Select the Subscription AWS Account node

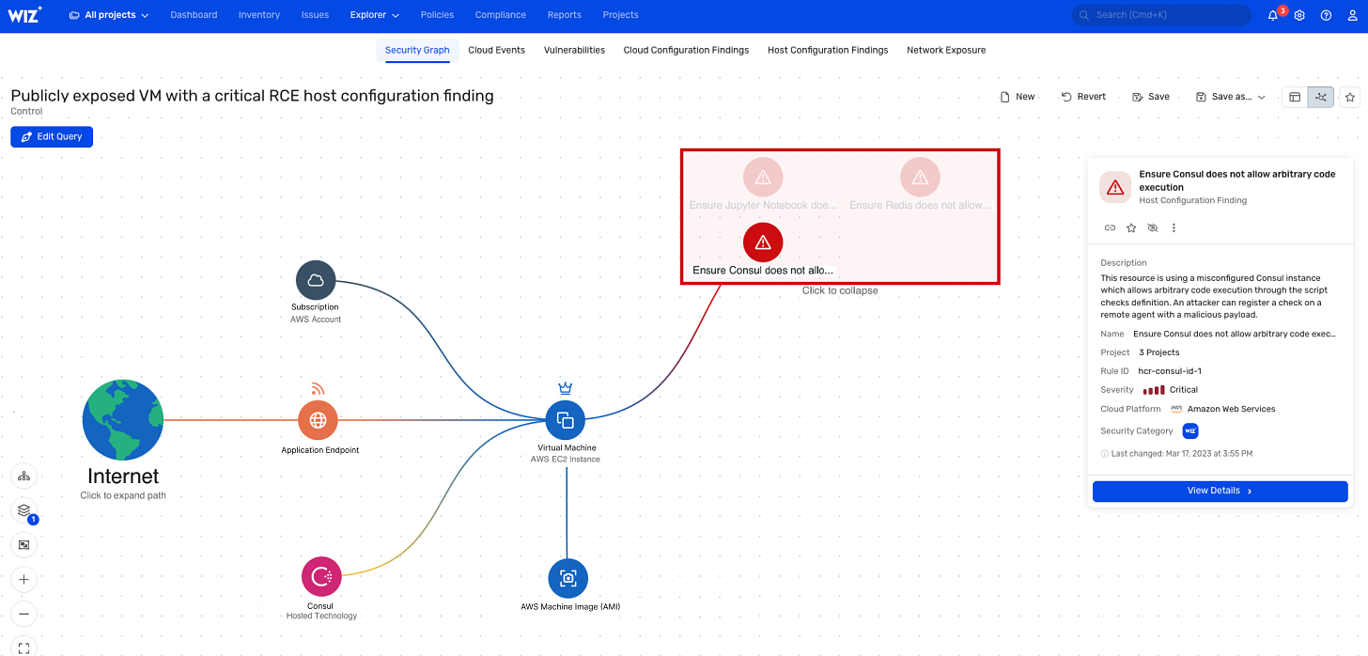(316, 280)
